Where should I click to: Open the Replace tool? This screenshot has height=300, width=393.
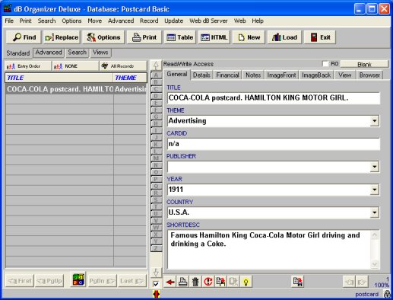coord(62,37)
